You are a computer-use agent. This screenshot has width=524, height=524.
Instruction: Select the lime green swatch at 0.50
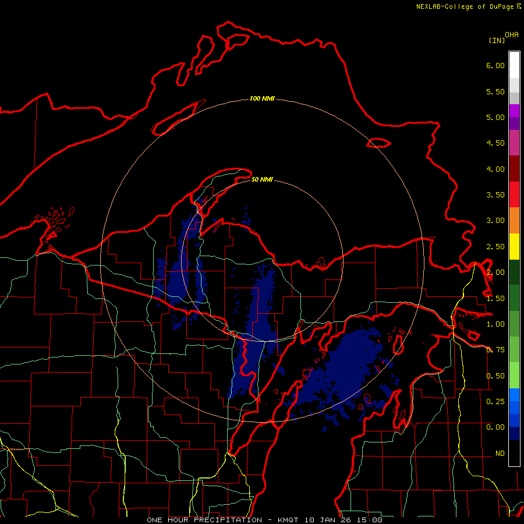pos(514,376)
